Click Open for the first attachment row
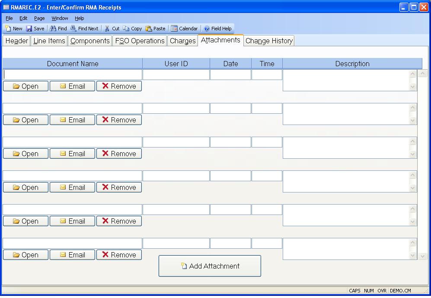Image resolution: width=431 pixels, height=298 pixels. 26,86
